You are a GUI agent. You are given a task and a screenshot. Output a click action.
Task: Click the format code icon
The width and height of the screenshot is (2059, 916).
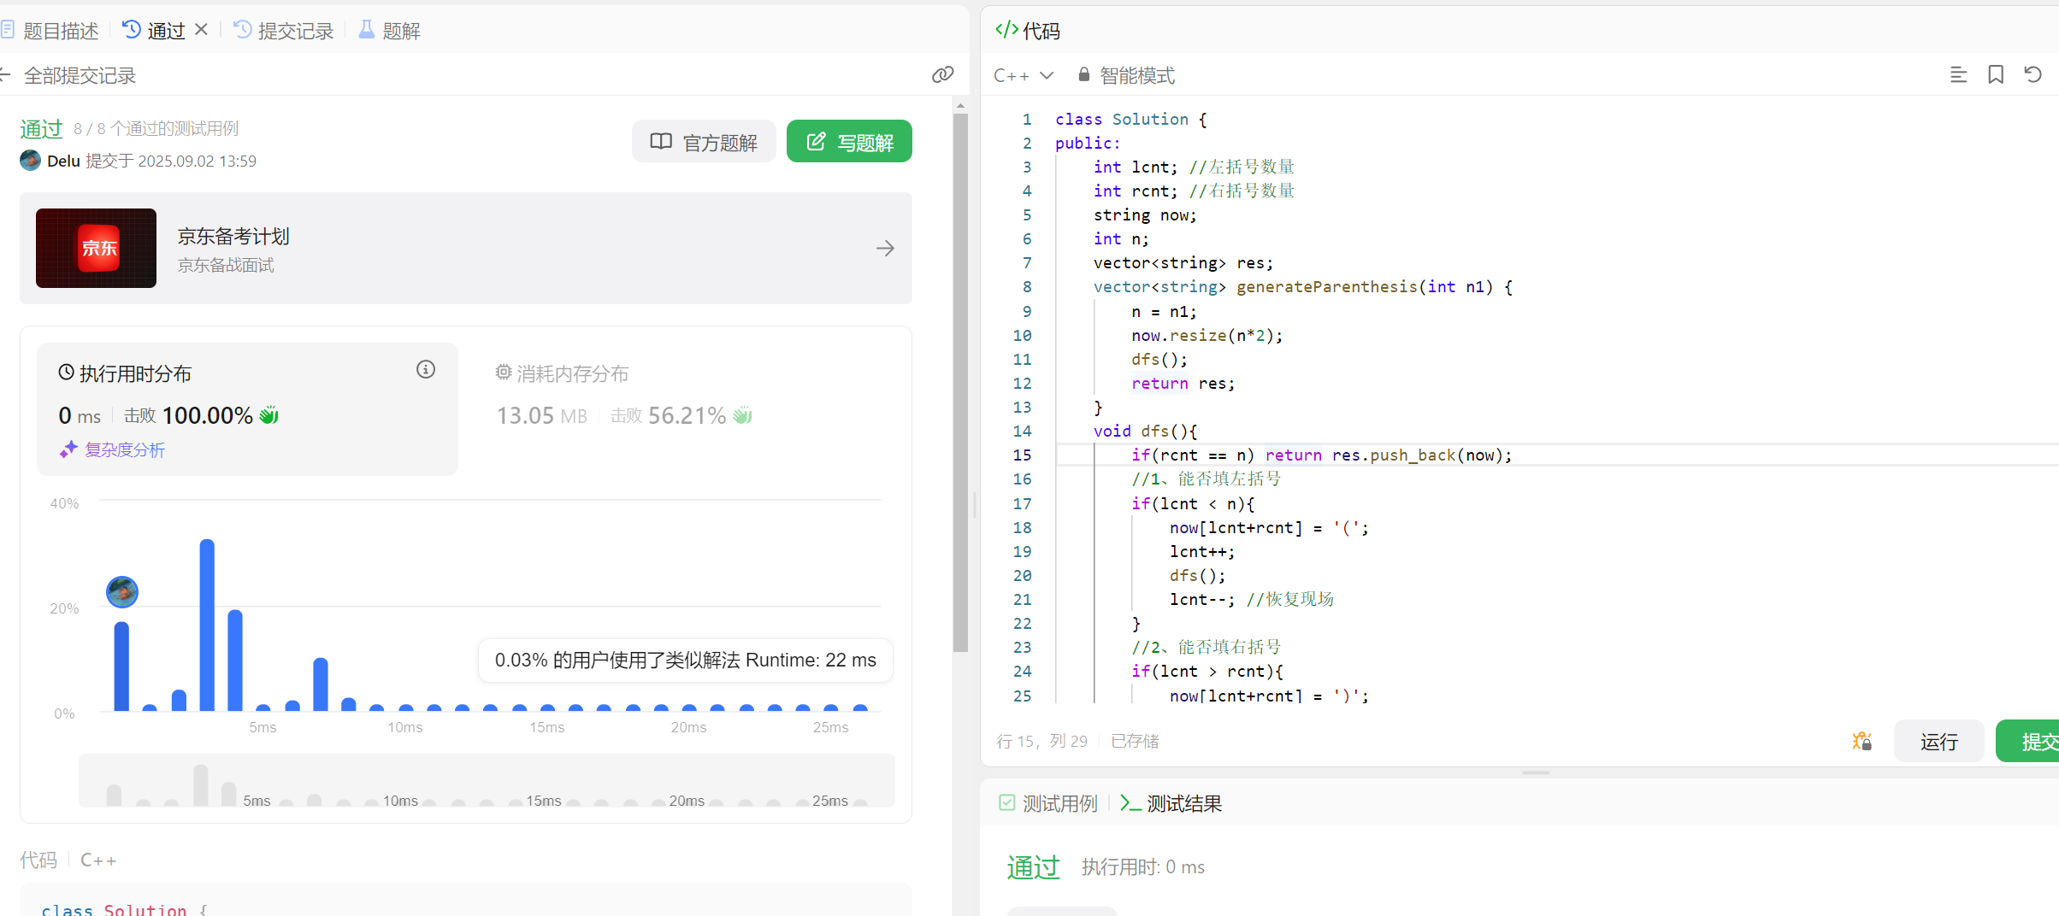1958,75
